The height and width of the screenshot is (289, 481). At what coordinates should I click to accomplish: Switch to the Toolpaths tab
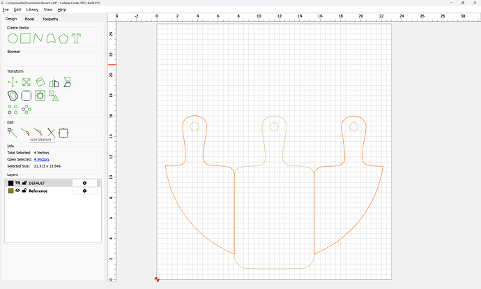50,19
